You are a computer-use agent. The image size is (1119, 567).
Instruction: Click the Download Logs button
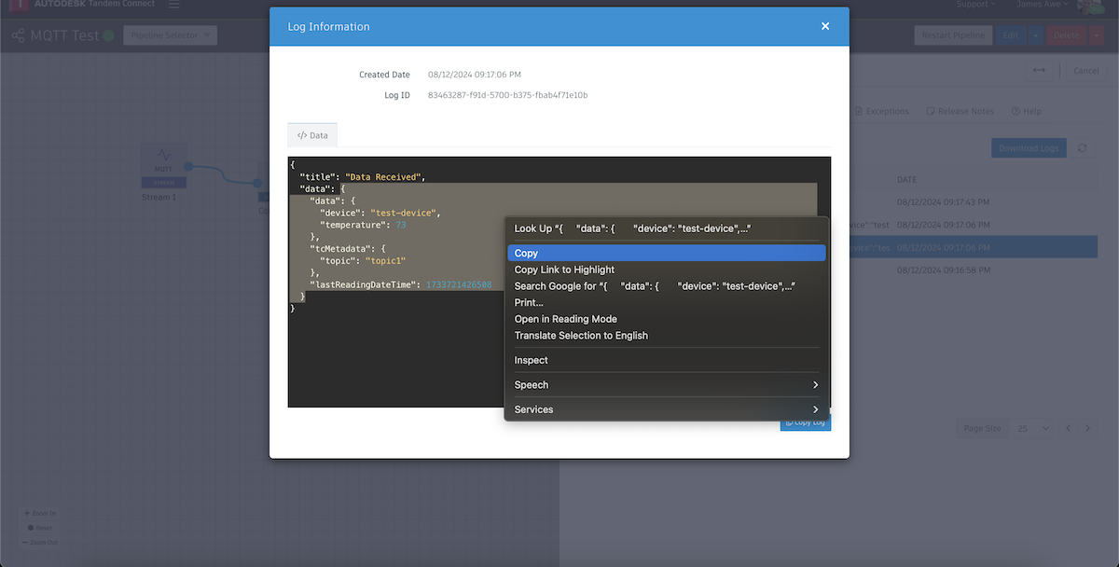pyautogui.click(x=1029, y=147)
